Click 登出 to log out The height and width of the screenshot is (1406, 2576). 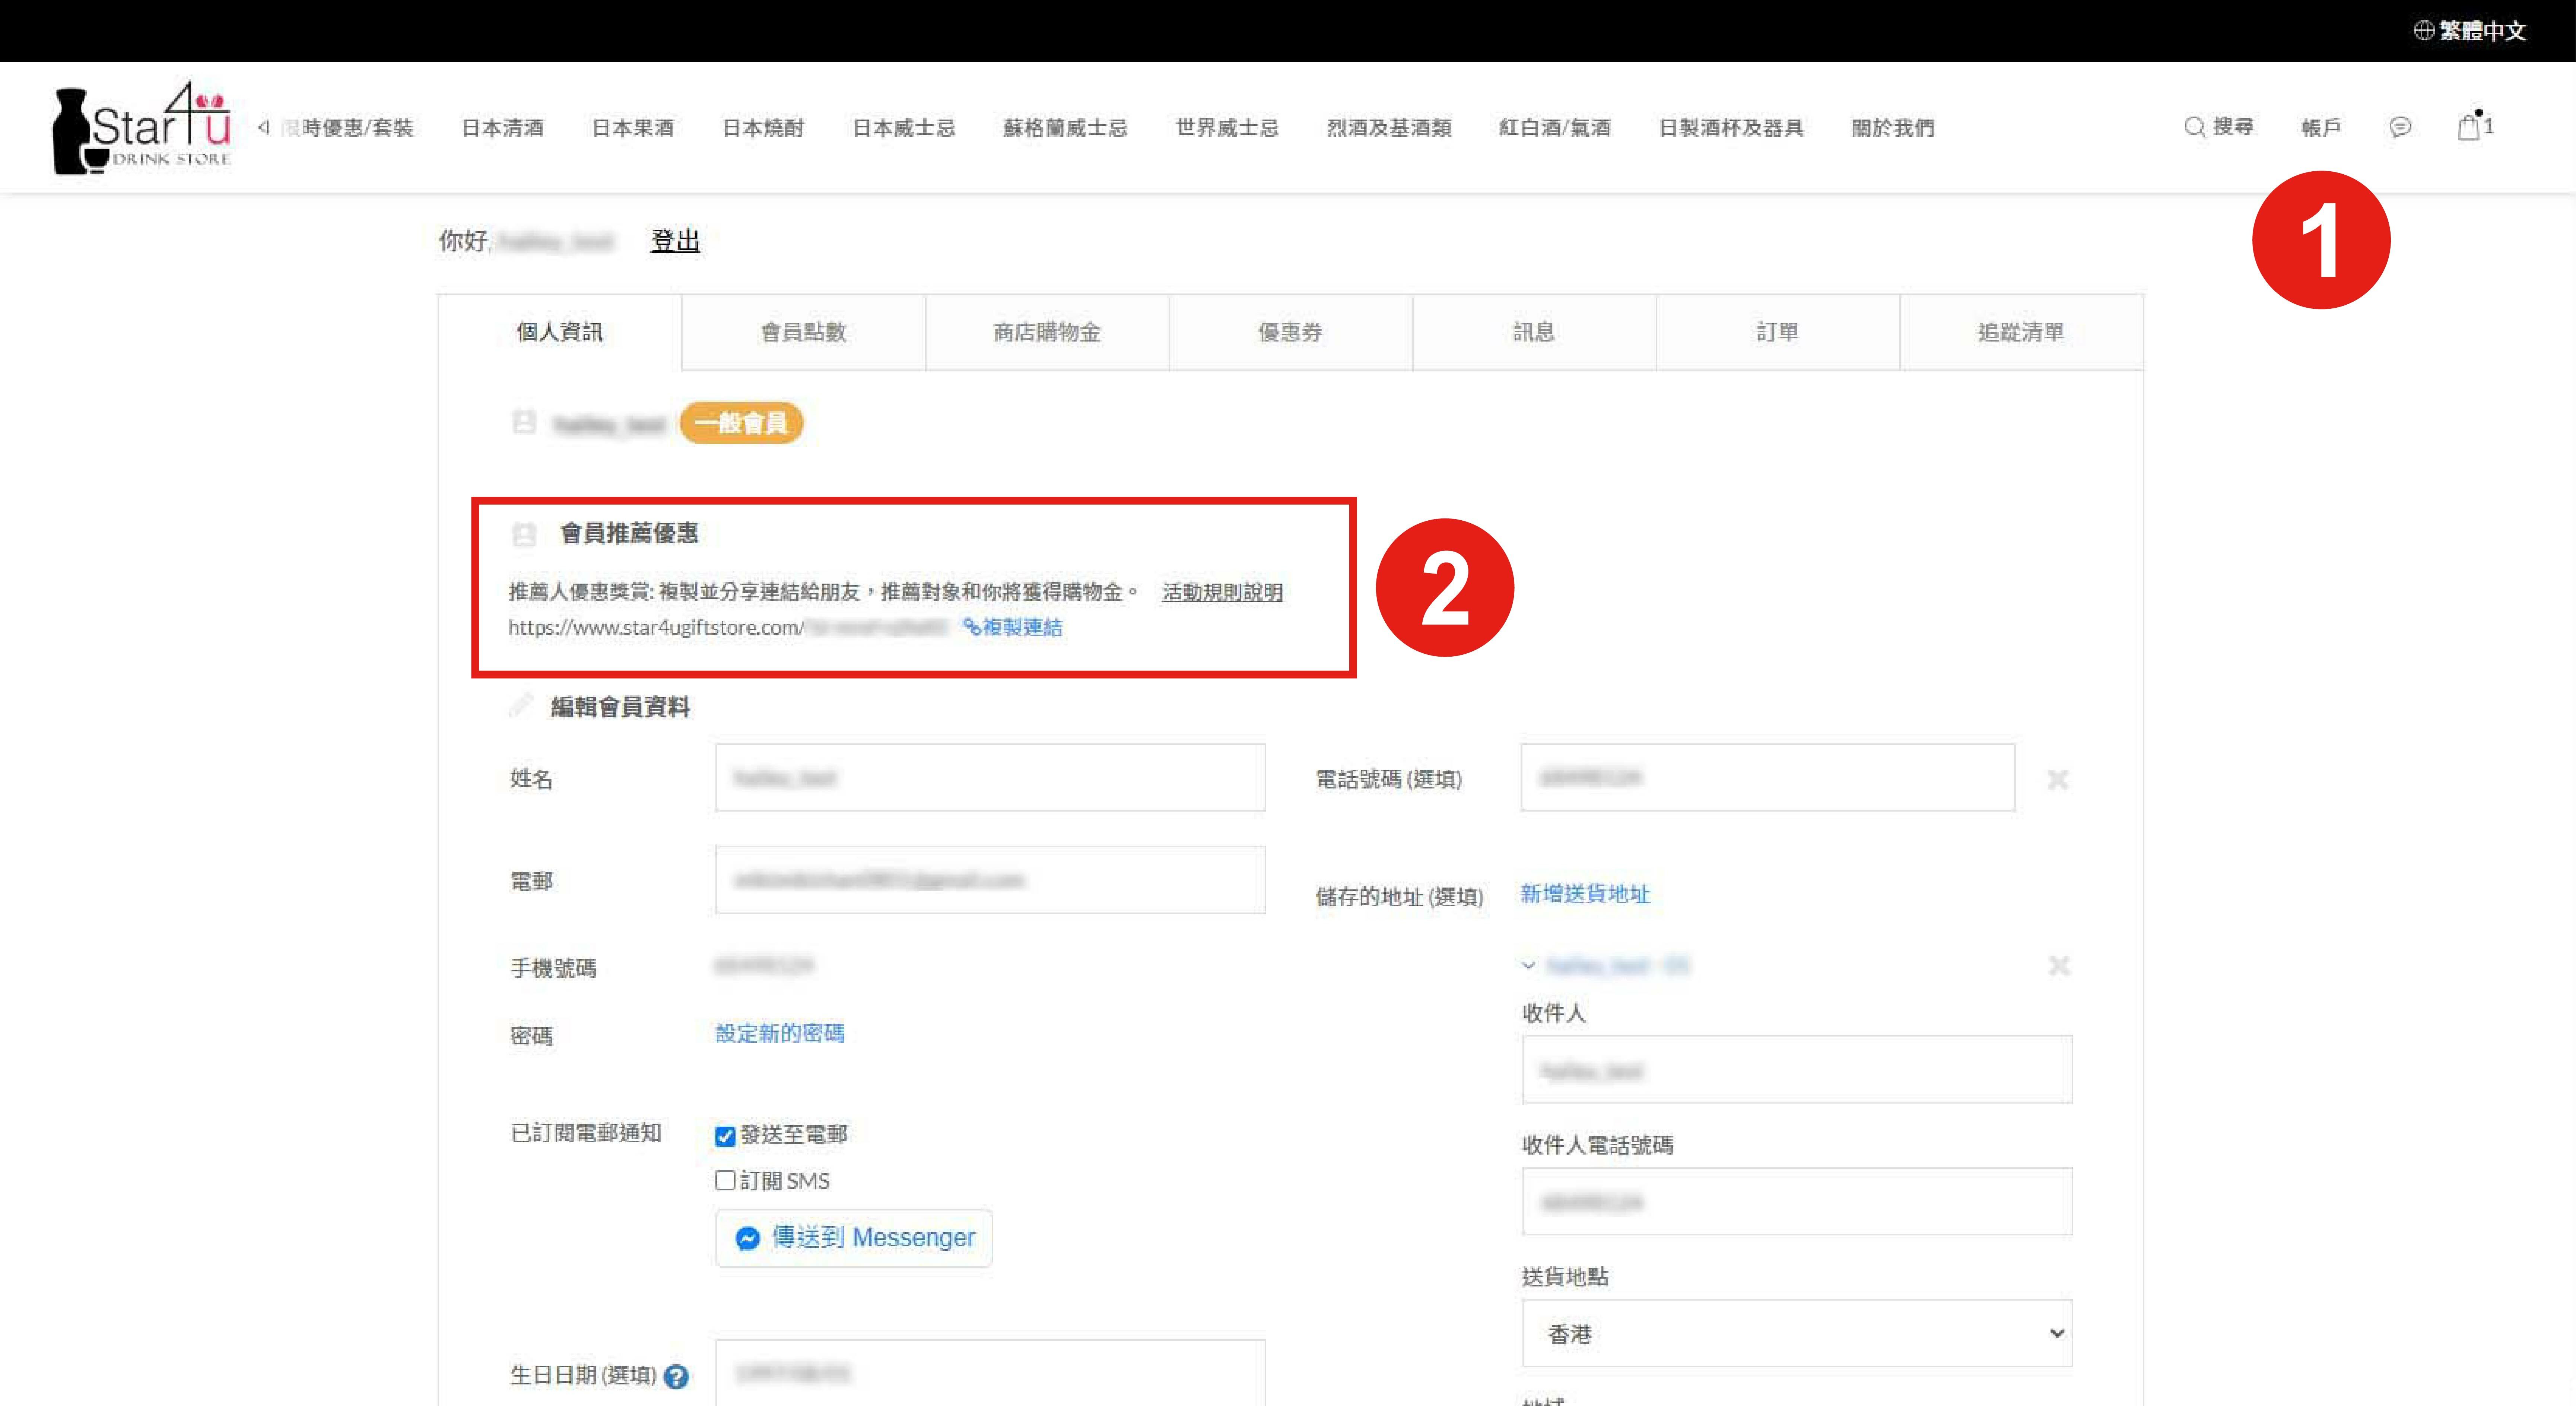(675, 241)
